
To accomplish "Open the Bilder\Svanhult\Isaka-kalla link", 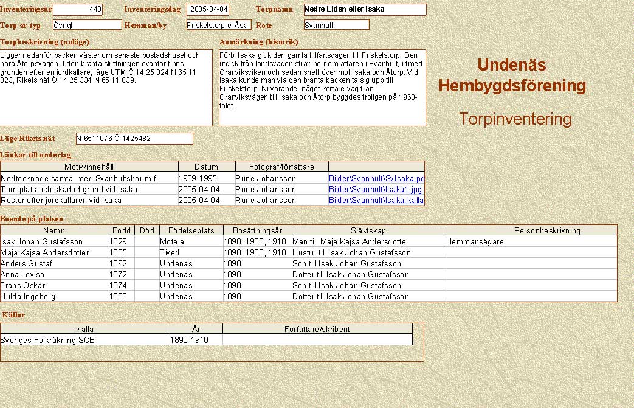I will coord(376,201).
